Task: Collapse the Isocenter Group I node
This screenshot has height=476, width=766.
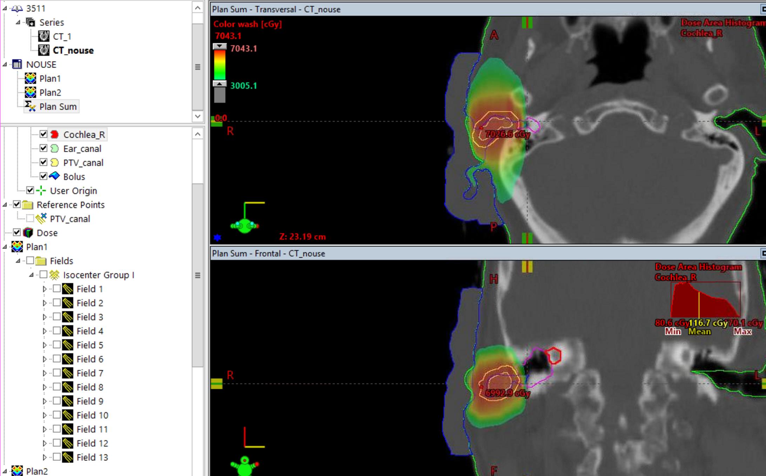Action: [31, 275]
